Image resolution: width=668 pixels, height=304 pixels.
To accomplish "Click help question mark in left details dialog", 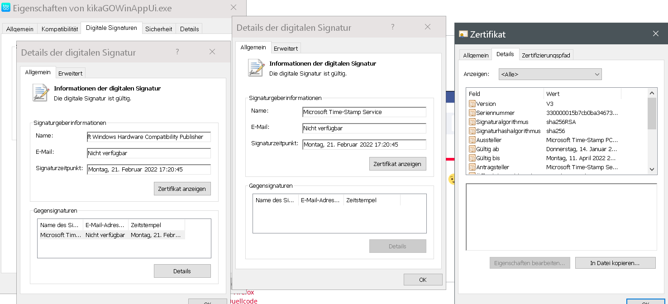I will [x=177, y=52].
